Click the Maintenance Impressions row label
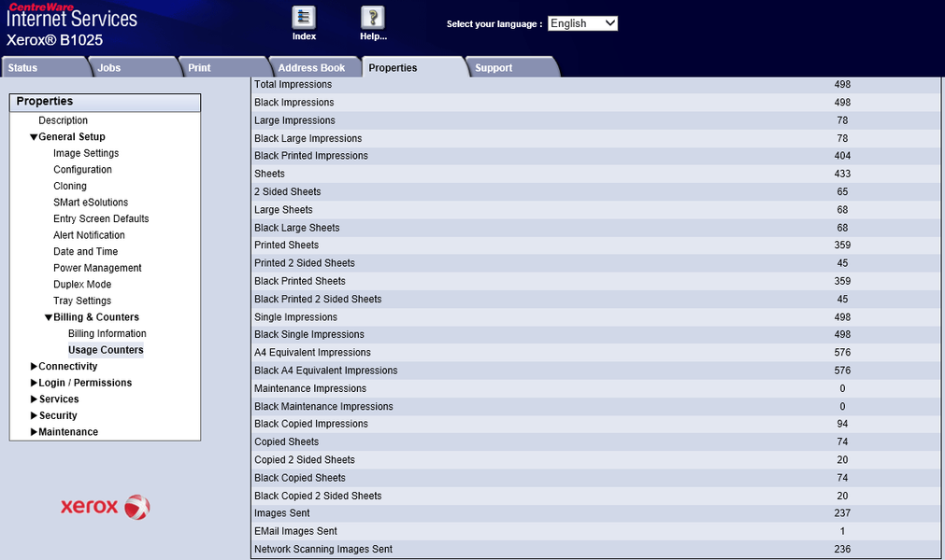 click(x=310, y=388)
